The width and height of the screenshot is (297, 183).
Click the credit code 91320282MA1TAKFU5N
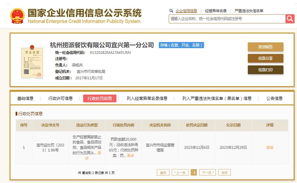[x=110, y=53]
